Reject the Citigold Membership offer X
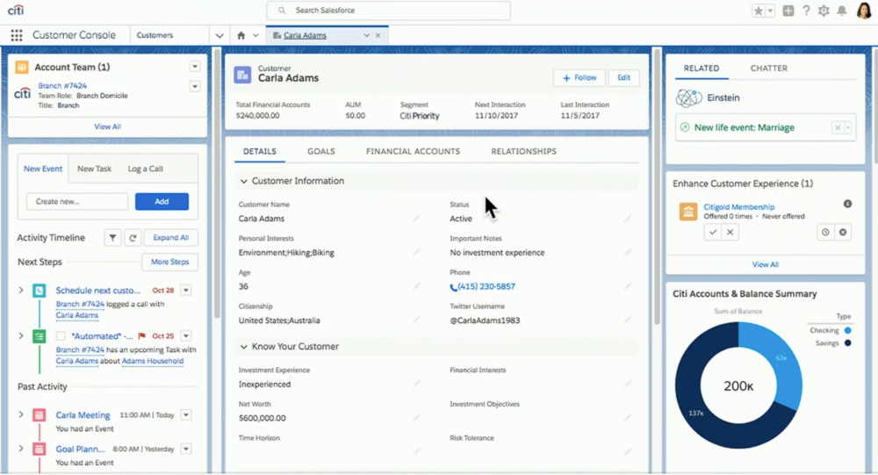Image resolution: width=878 pixels, height=475 pixels. [730, 232]
